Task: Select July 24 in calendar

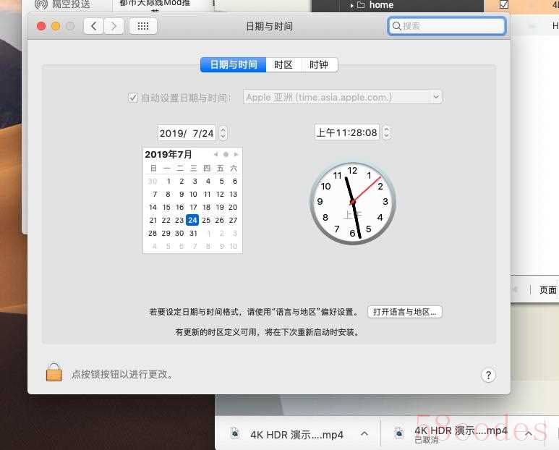Action: tap(192, 220)
